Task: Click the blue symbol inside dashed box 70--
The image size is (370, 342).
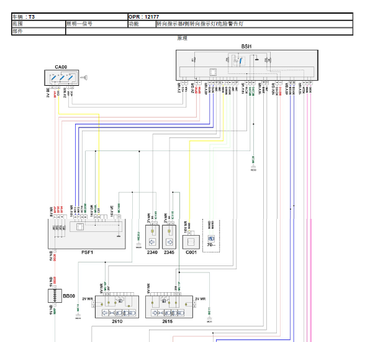Action: 211,239
